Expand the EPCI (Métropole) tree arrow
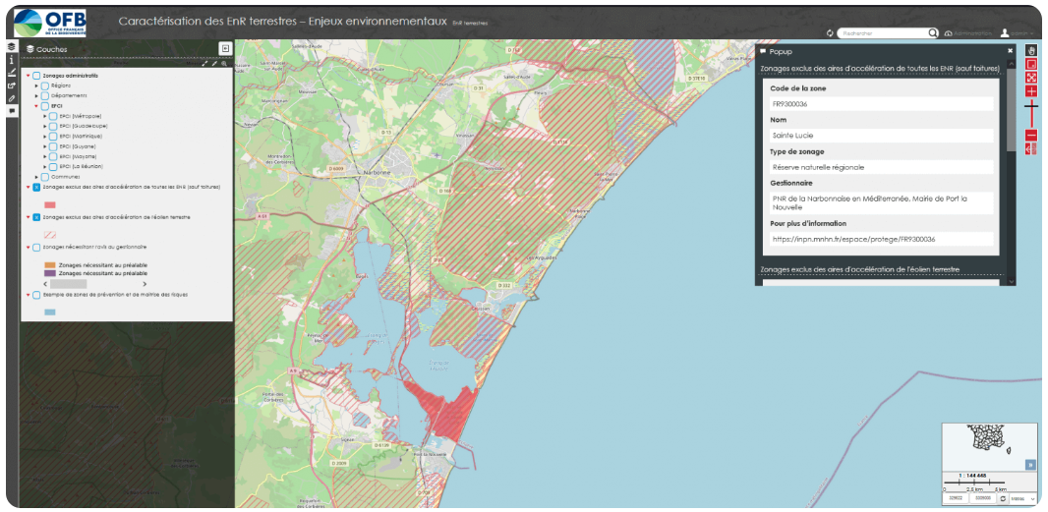Viewport: 1048px width, 512px height. coord(45,117)
